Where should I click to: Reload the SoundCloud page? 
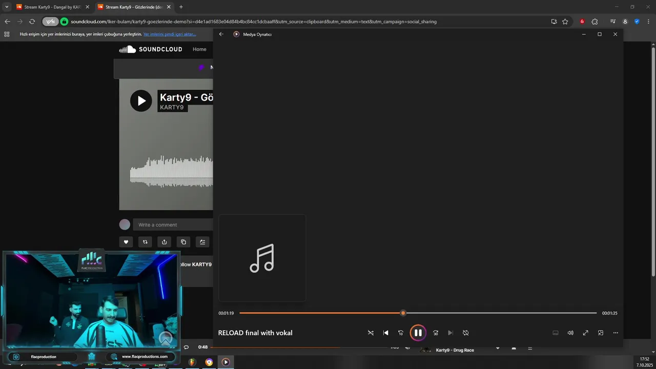coord(32,22)
